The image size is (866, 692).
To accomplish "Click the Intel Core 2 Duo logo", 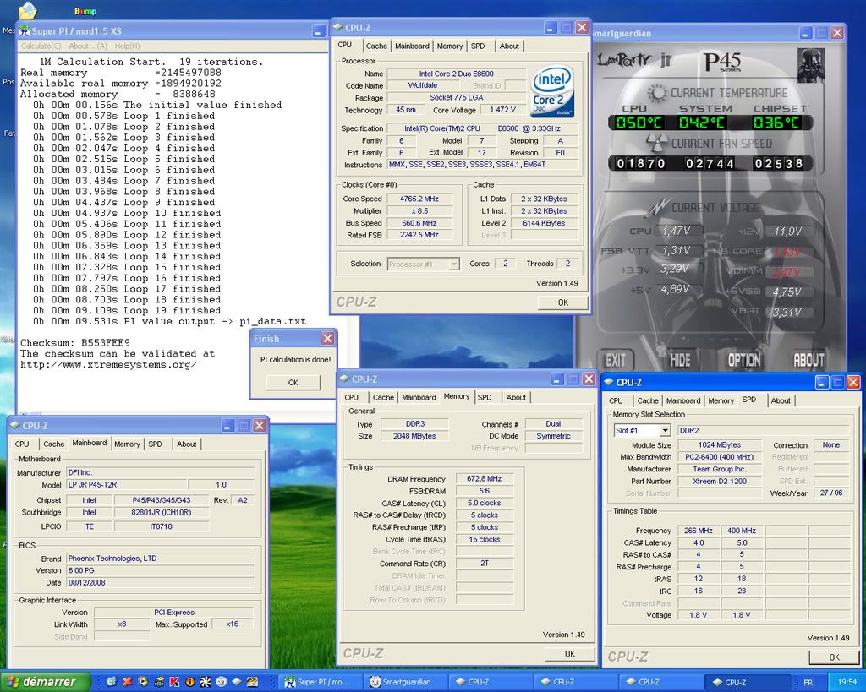I will point(553,92).
